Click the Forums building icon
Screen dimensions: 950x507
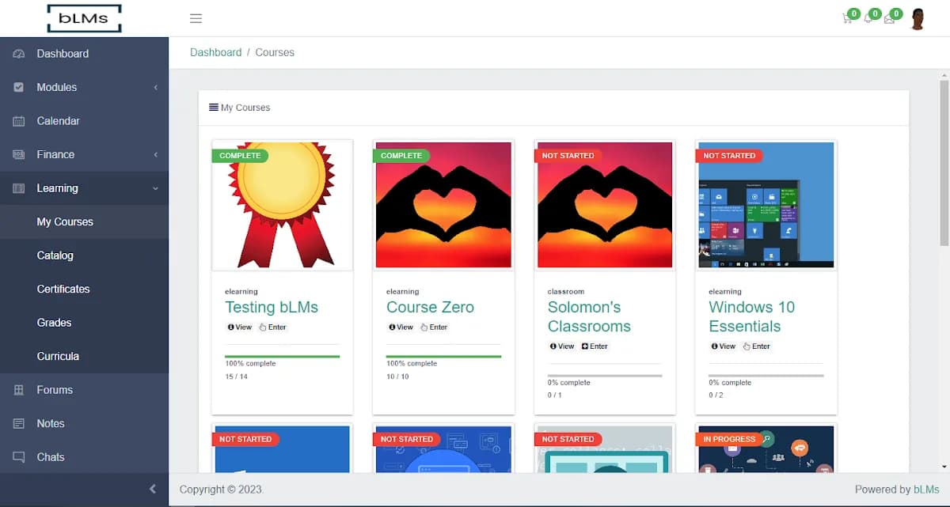19,390
